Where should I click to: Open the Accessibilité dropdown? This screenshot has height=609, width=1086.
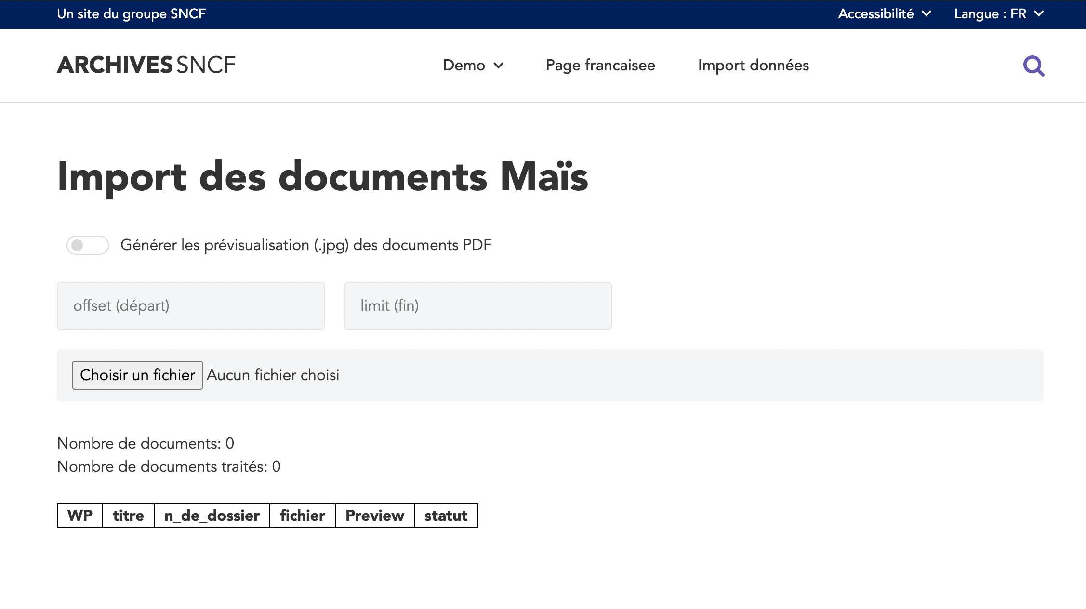pyautogui.click(x=884, y=14)
